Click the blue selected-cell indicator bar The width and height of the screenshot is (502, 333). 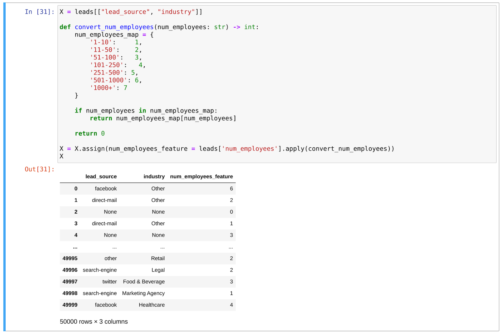point(4,167)
